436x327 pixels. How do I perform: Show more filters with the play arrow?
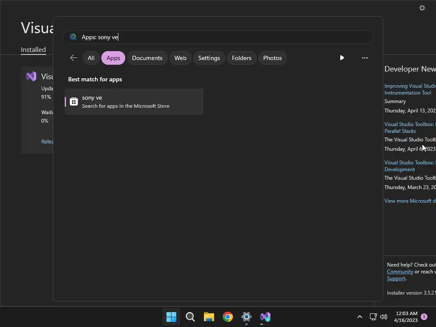[x=342, y=58]
